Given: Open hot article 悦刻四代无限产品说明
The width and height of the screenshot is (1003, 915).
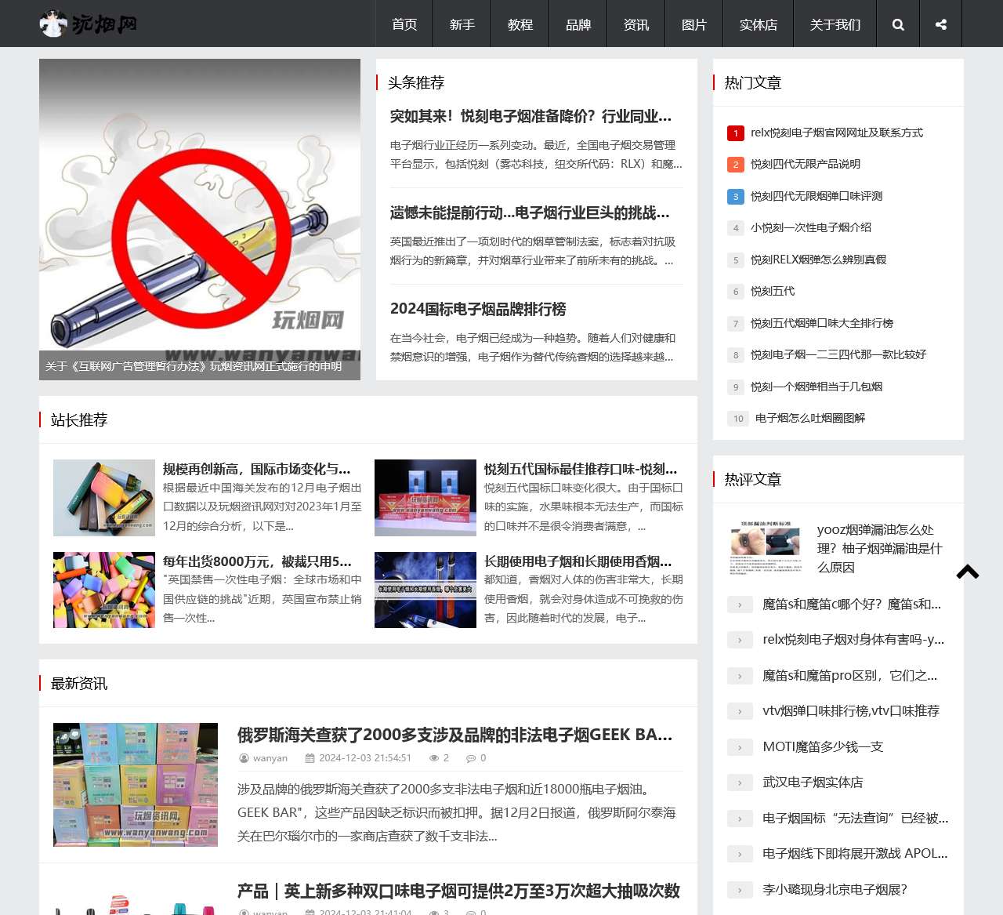Looking at the screenshot, I should tap(806, 164).
